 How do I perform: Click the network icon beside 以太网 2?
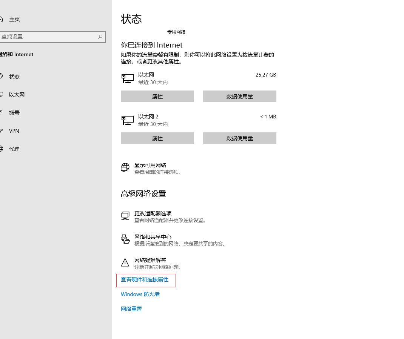pos(128,120)
